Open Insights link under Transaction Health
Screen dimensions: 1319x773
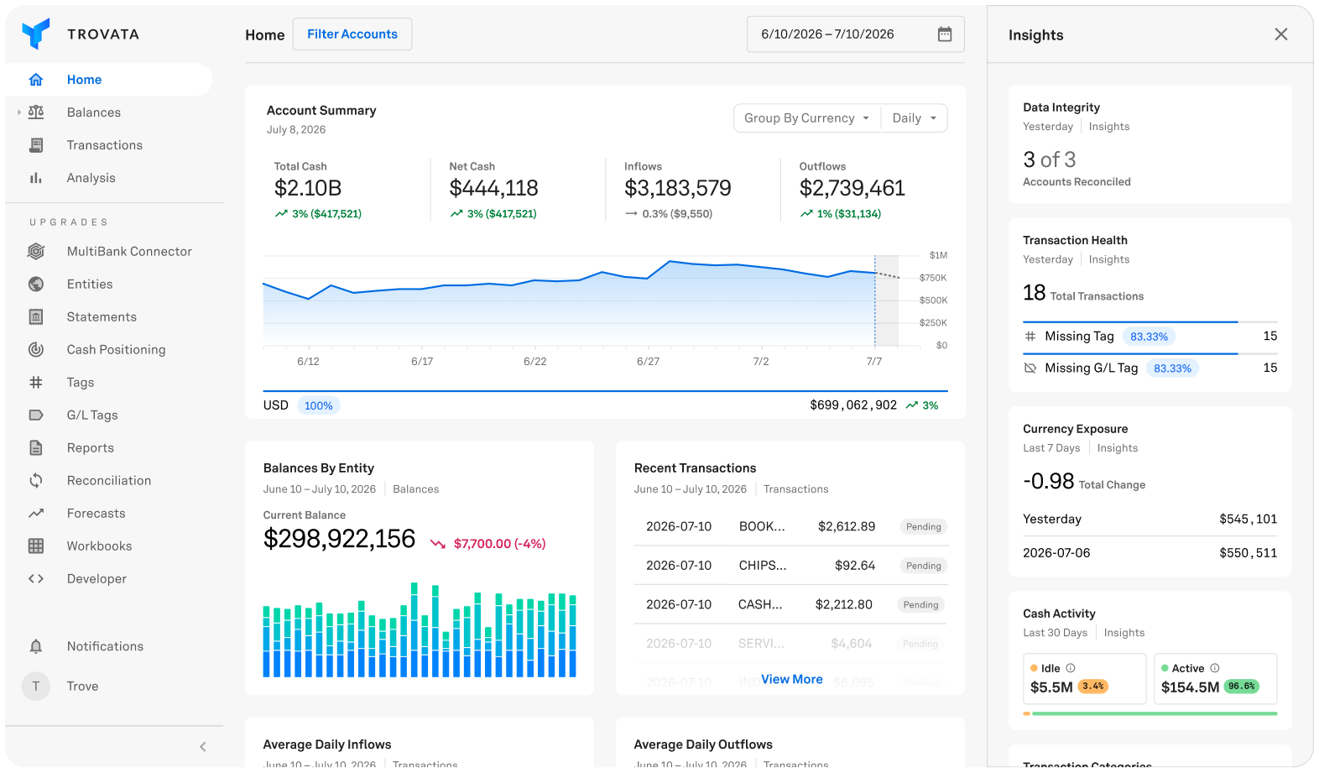point(1109,259)
